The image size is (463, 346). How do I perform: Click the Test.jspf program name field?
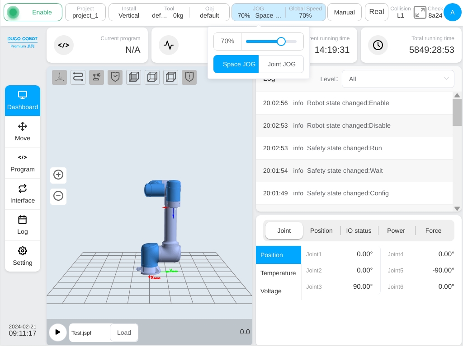(90, 333)
